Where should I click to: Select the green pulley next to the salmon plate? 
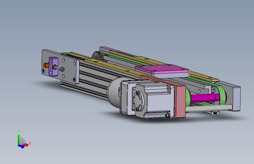click(188, 97)
